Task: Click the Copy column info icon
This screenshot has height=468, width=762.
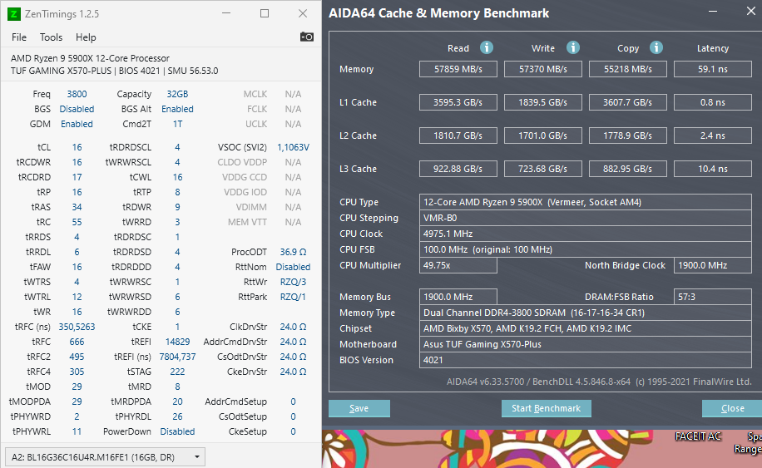Action: coord(656,47)
